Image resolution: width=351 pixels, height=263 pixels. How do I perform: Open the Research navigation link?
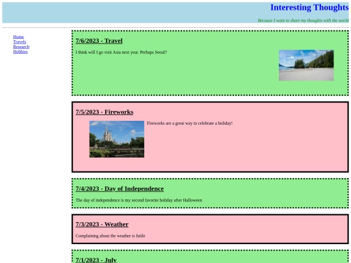(x=21, y=47)
